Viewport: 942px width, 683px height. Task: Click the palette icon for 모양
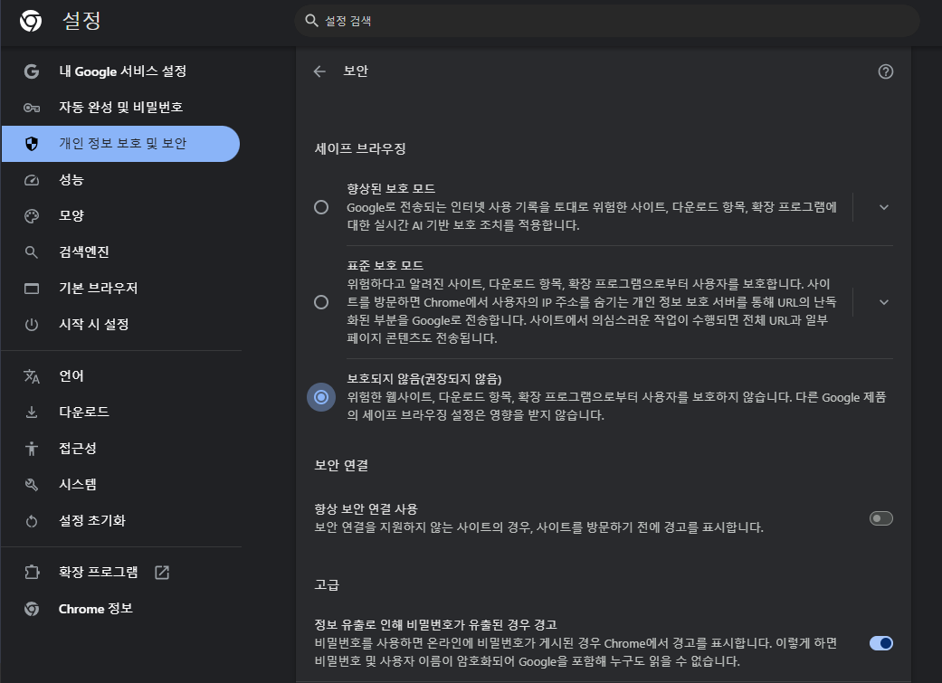32,216
